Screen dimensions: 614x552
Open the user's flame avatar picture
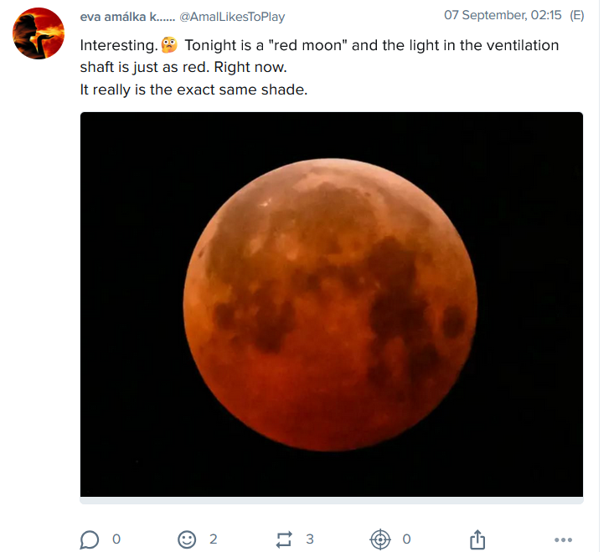point(39,33)
